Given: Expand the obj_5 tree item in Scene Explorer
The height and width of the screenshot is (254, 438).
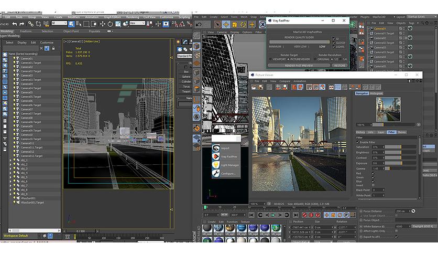Looking at the screenshot, I should (x=10, y=177).
